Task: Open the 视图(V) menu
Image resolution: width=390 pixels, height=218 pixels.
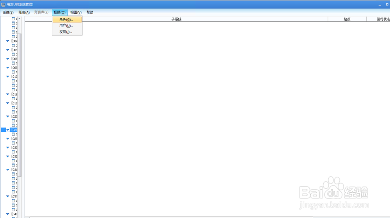Action: (x=76, y=12)
